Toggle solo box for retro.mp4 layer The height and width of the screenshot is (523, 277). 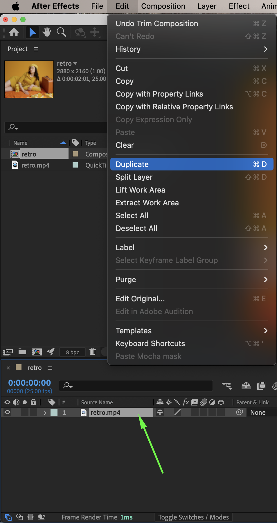point(25,412)
